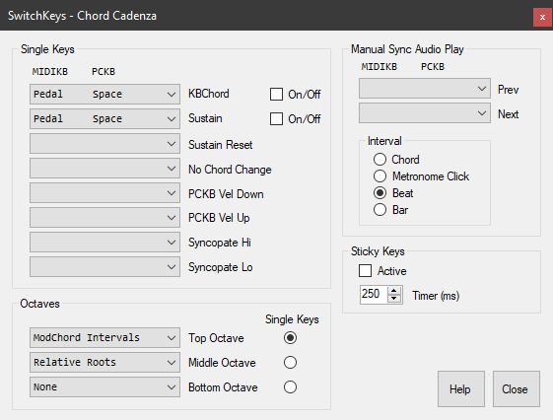
Task: Select Middle Octave Single Keys radio
Action: point(290,363)
